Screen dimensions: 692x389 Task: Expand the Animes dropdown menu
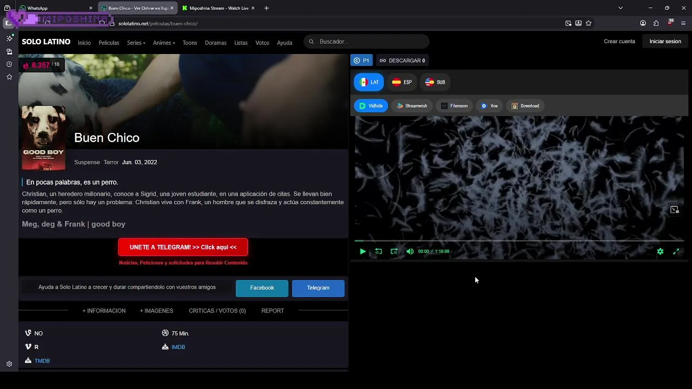(x=164, y=43)
